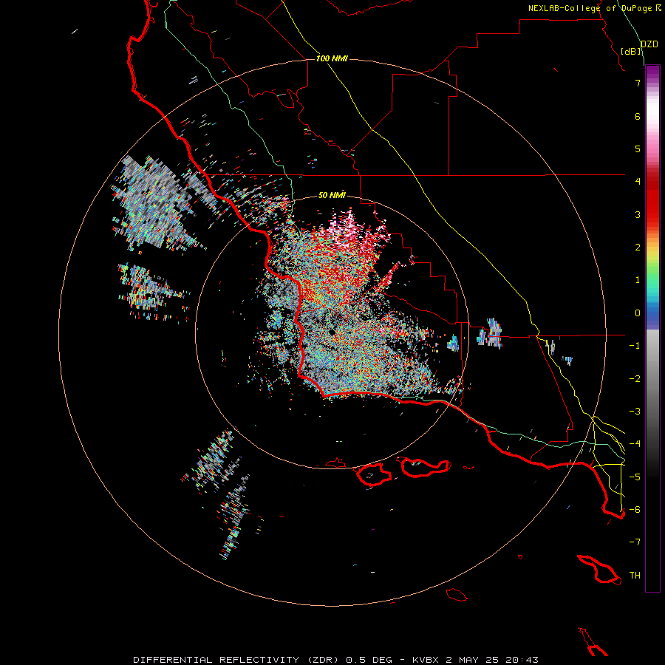Click the black radar site dot at the ring center
The height and width of the screenshot is (665, 665).
tap(332, 332)
